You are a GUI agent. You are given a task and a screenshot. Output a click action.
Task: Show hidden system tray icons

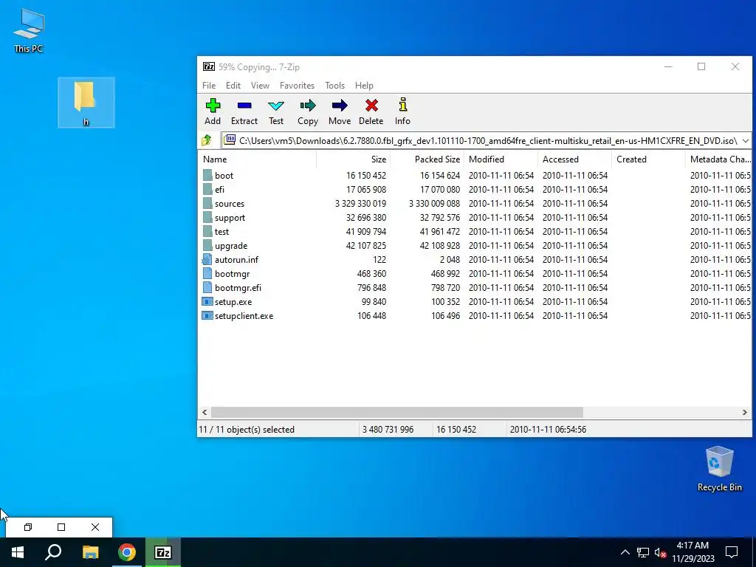625,552
